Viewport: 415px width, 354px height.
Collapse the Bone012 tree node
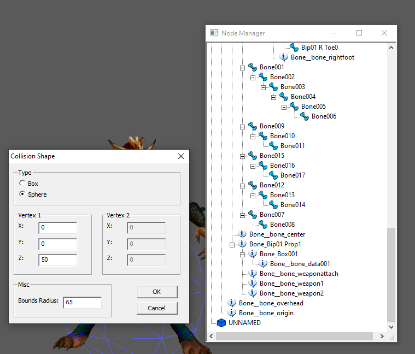(242, 186)
